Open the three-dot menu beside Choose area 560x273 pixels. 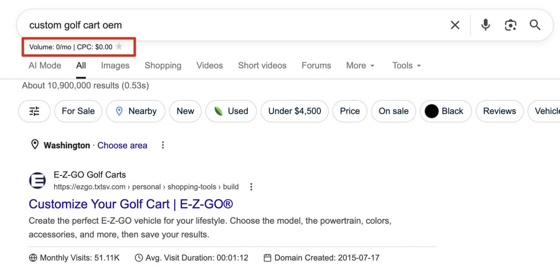point(163,145)
